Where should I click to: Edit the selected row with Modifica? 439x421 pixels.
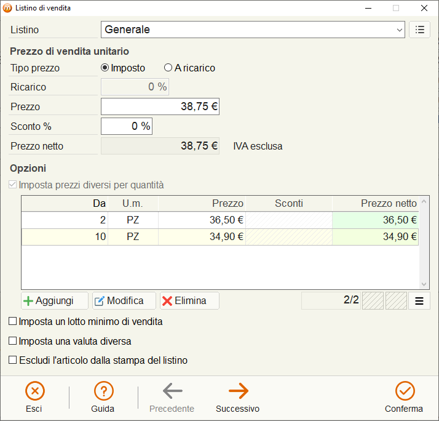124,301
